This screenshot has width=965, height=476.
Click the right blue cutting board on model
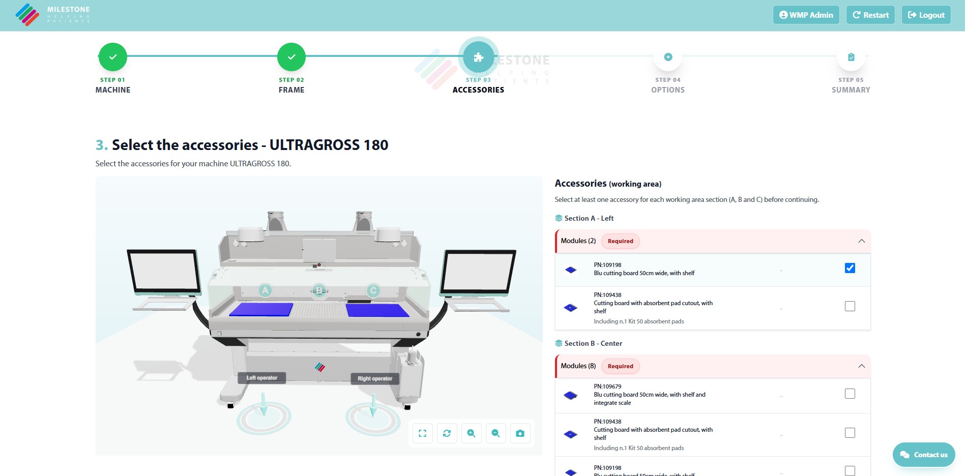[x=377, y=310]
